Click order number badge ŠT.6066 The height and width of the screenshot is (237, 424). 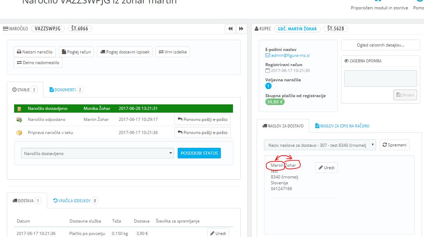point(80,29)
